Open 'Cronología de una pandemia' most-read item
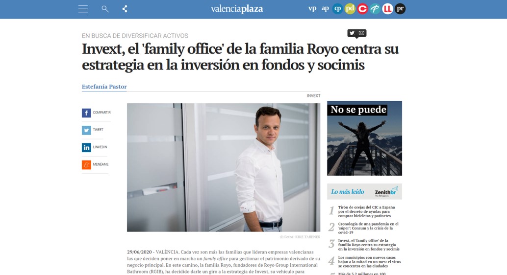The height and width of the screenshot is (275, 507). point(368,228)
